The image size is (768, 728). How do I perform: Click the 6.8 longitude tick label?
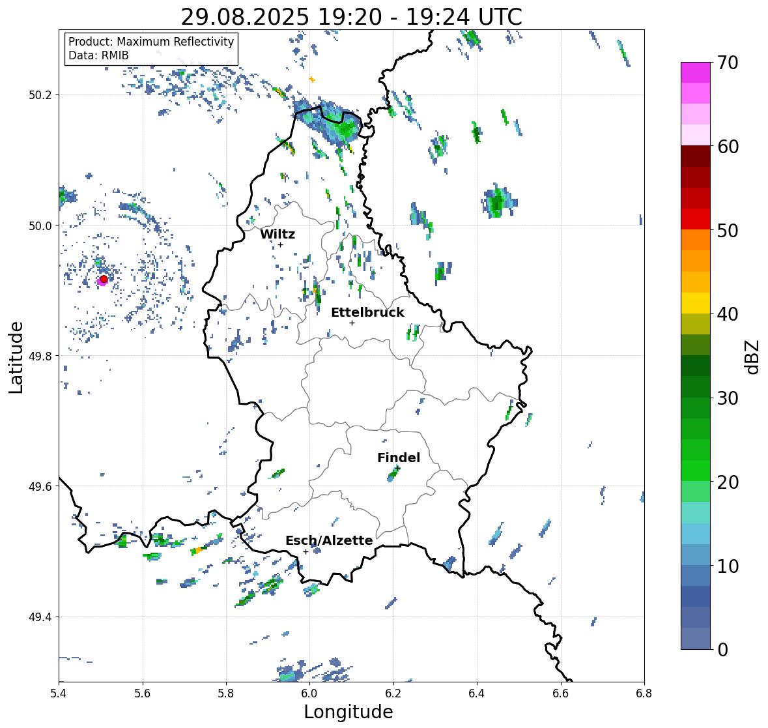coord(644,693)
